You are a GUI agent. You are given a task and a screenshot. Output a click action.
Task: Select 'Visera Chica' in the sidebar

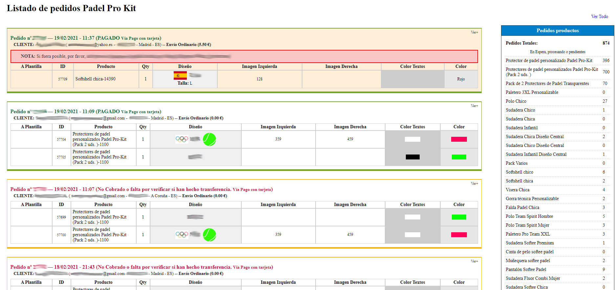pyautogui.click(x=558, y=190)
